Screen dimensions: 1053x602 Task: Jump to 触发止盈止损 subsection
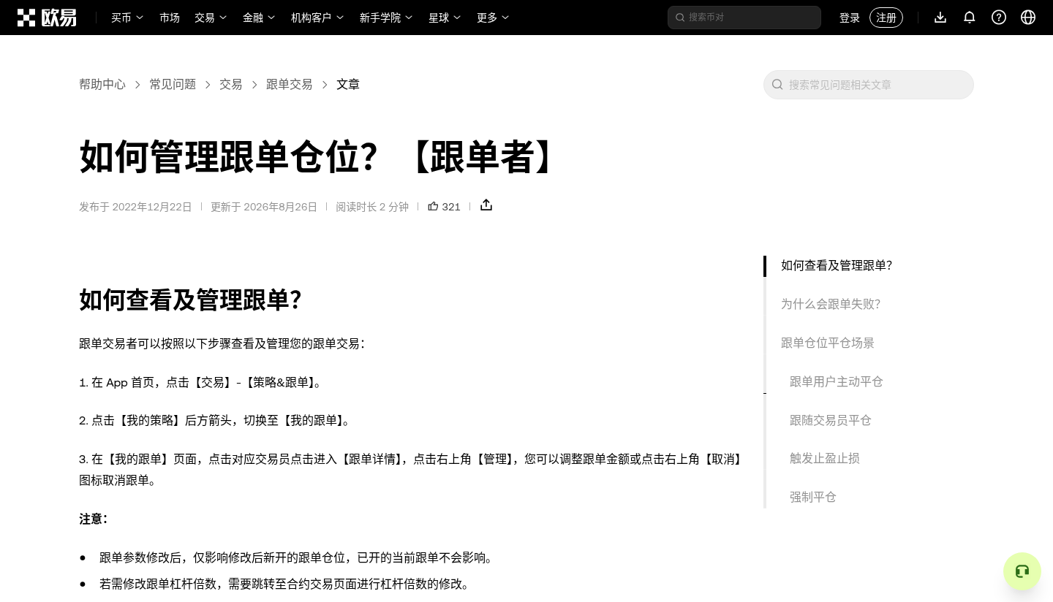coord(825,458)
